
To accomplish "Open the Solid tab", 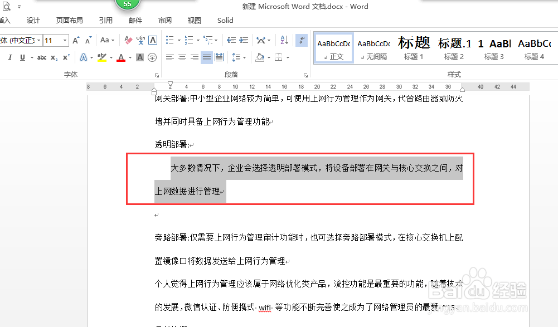I will click(225, 21).
